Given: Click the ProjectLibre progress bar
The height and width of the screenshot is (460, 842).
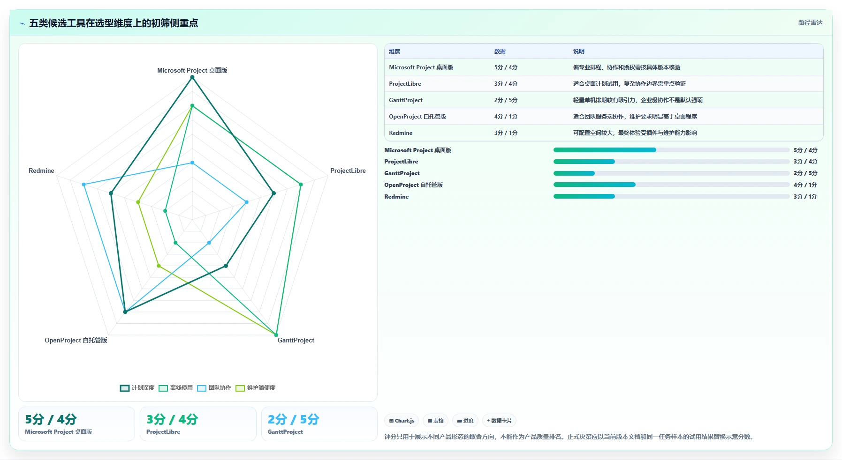Looking at the screenshot, I should coord(671,162).
